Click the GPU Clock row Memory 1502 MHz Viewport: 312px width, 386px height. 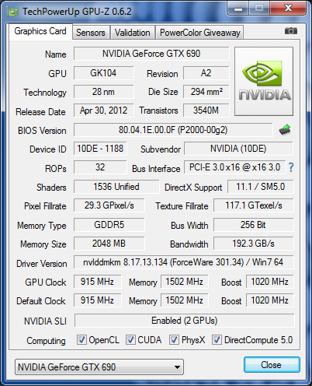[x=185, y=282]
